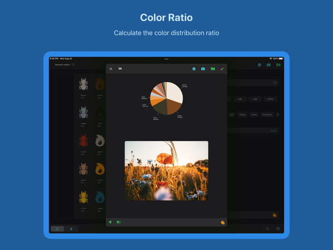Tap the green layout icon in popup toolbar

pyautogui.click(x=213, y=69)
